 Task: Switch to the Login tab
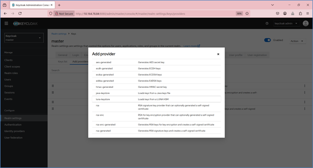pos(76,55)
